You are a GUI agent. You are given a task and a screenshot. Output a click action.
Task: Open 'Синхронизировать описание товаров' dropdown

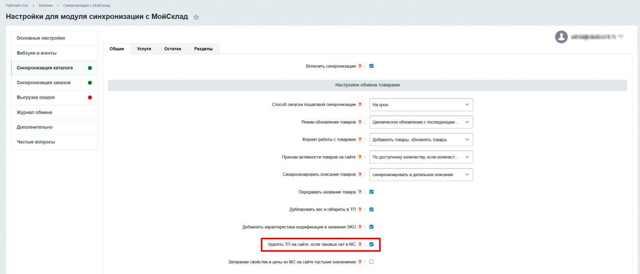tap(421, 175)
